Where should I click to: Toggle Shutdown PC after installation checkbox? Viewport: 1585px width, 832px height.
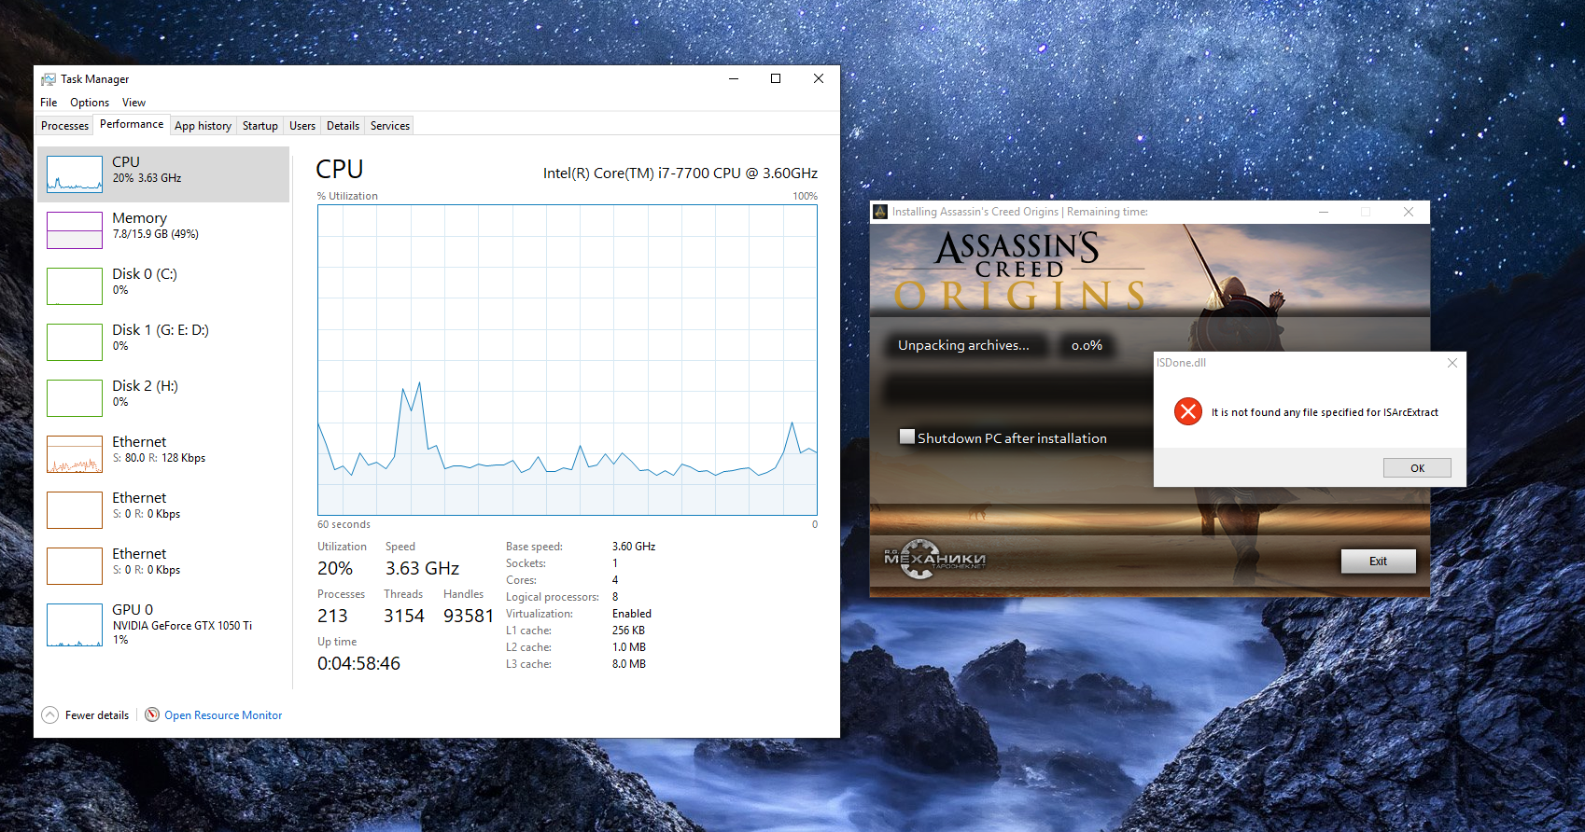906,437
